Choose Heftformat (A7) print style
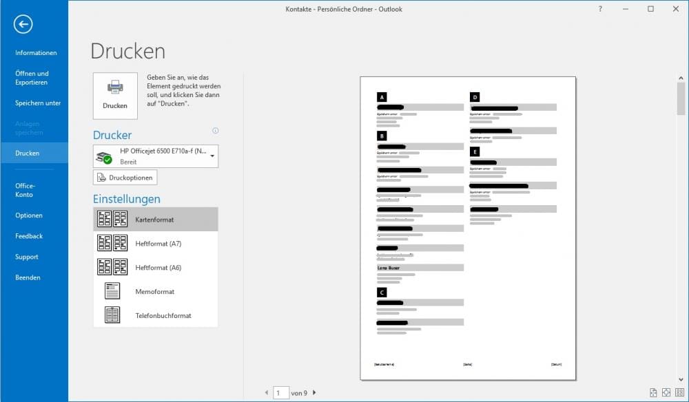The height and width of the screenshot is (402, 689). click(x=156, y=244)
